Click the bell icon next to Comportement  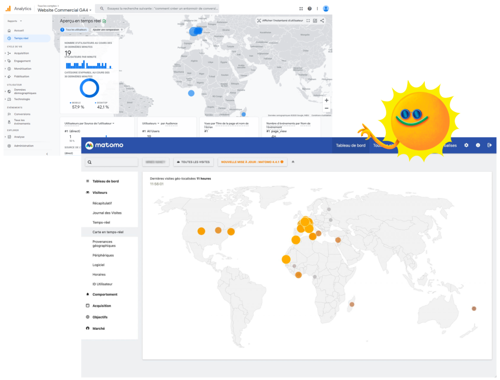[88, 294]
